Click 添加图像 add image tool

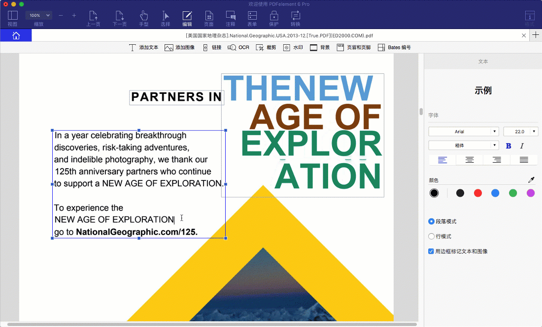[x=179, y=48]
